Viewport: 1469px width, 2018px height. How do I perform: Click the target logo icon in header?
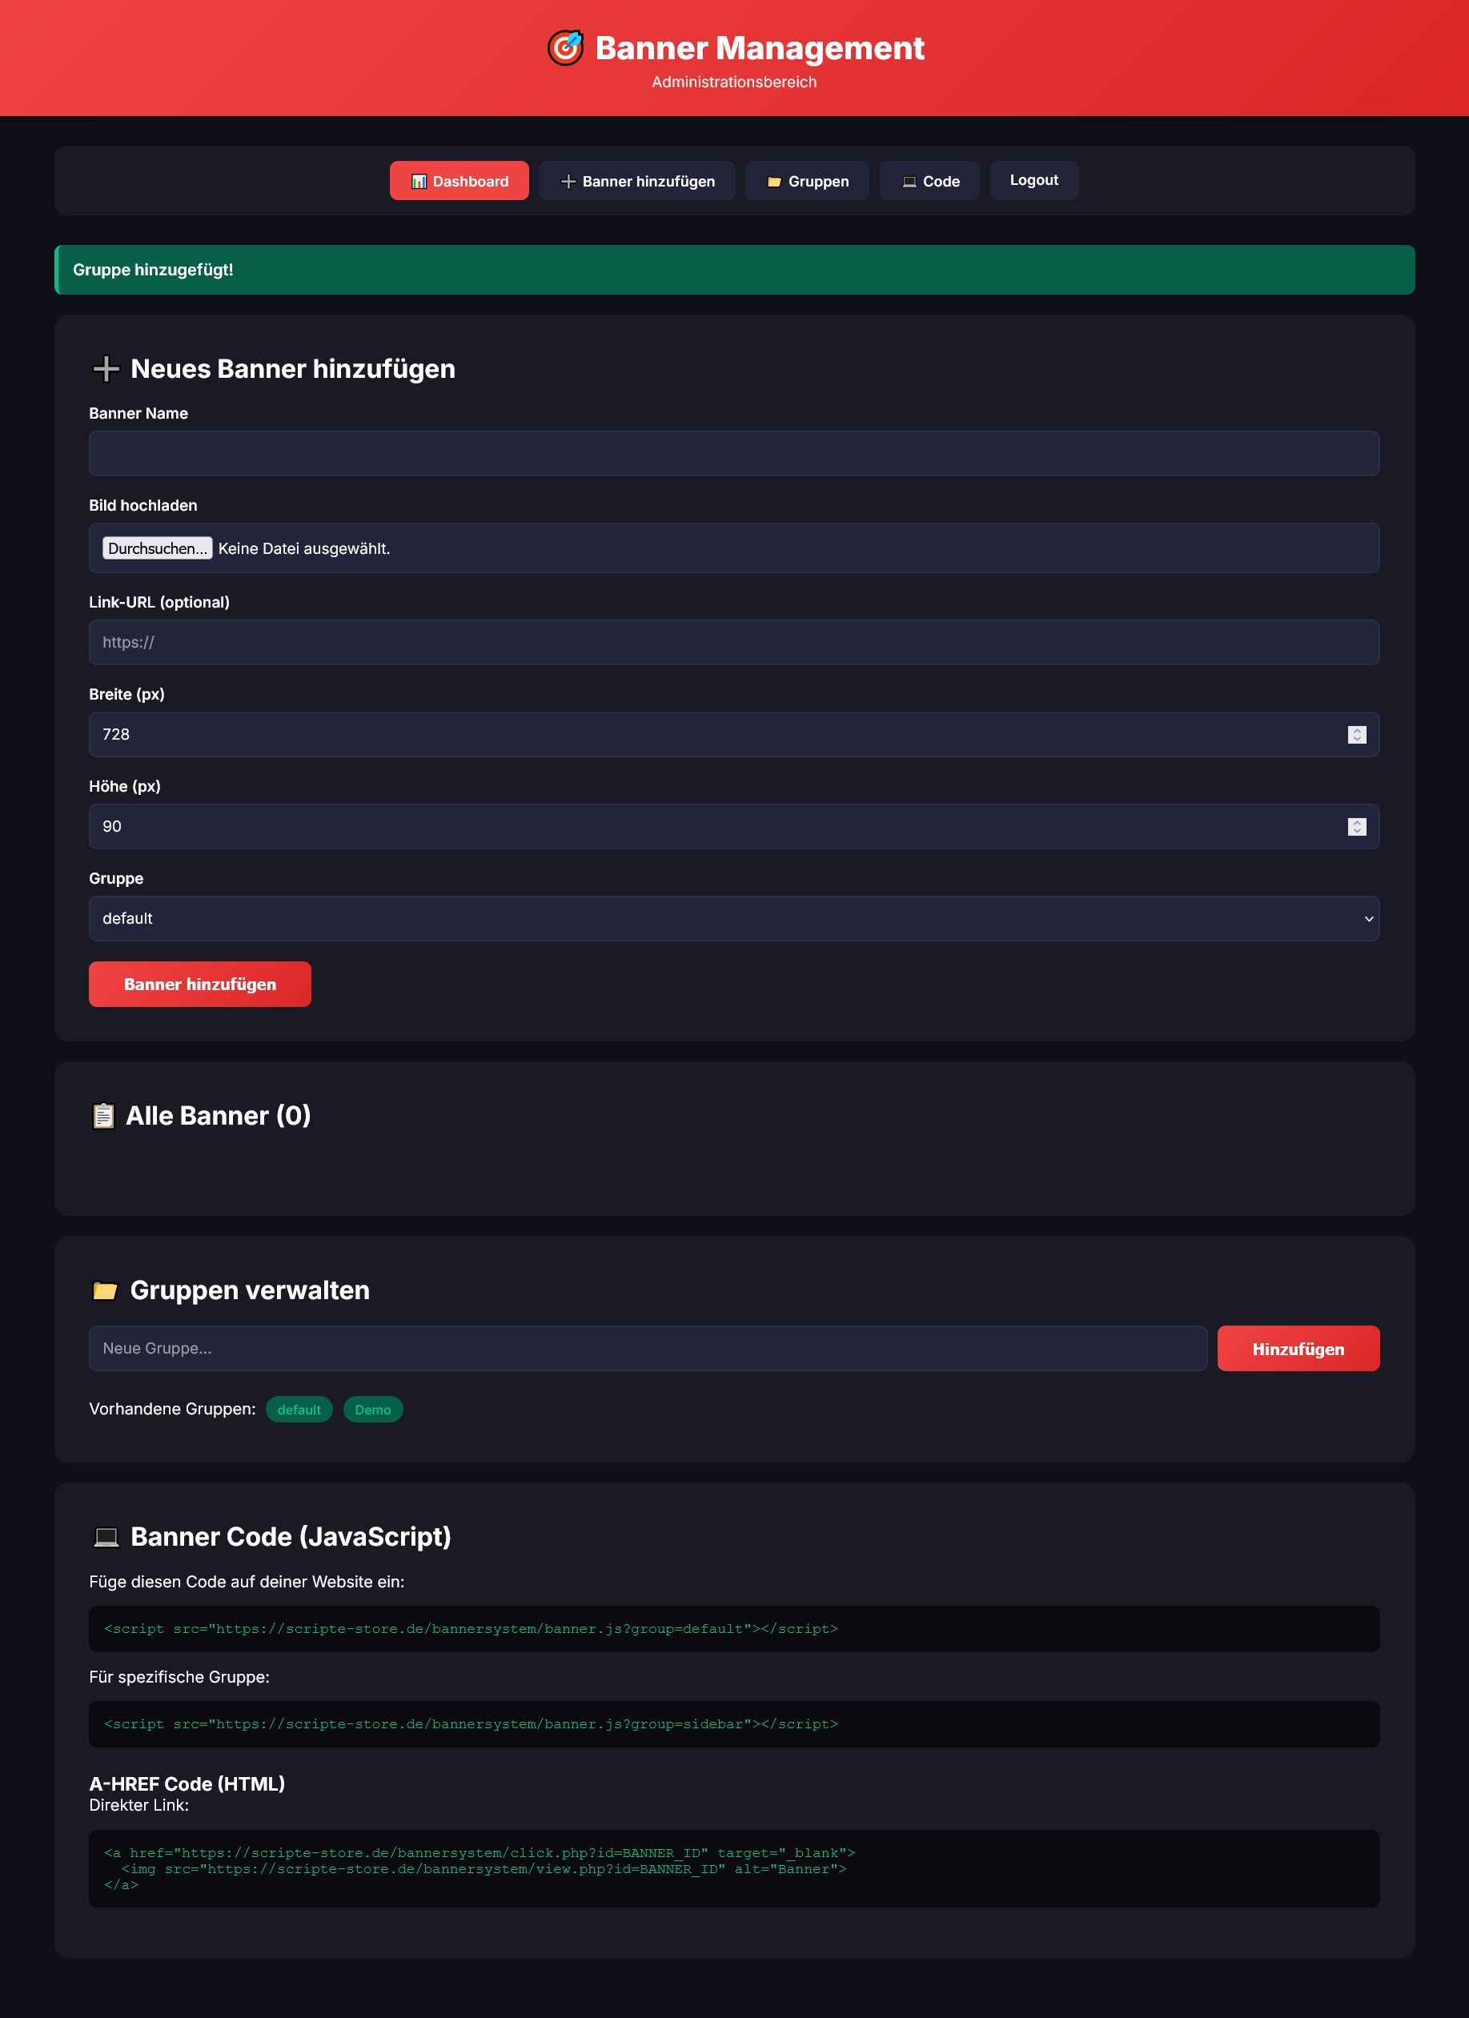[565, 48]
